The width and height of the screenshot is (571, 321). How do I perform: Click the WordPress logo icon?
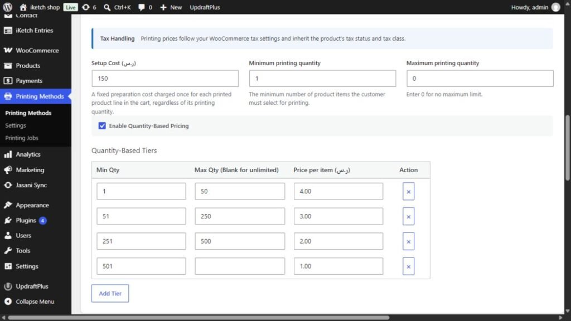tap(8, 7)
